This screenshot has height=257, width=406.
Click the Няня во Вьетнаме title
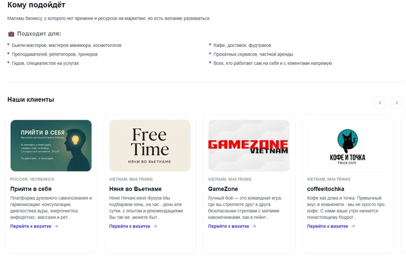pos(135,189)
